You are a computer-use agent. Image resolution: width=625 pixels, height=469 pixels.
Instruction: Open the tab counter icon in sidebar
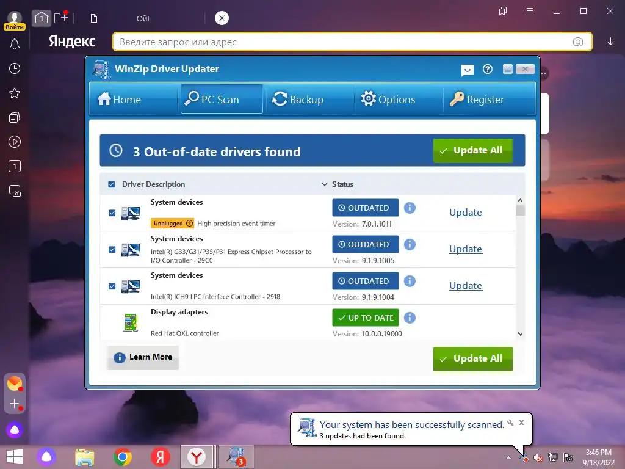coord(15,166)
